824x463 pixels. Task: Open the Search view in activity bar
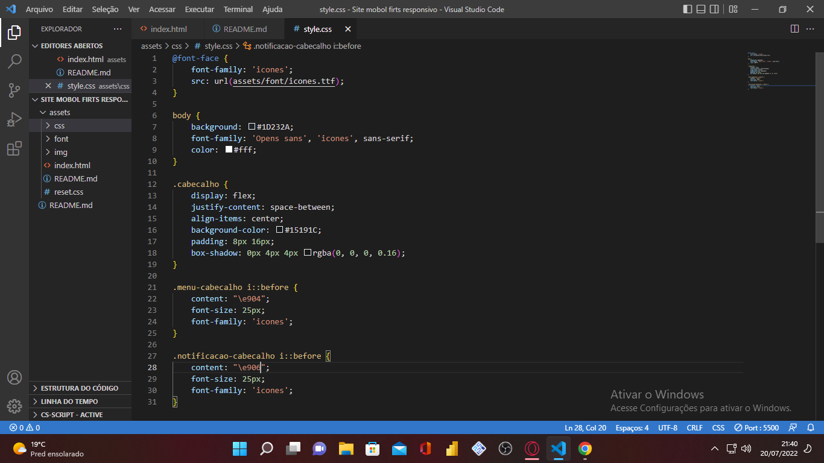coord(14,61)
